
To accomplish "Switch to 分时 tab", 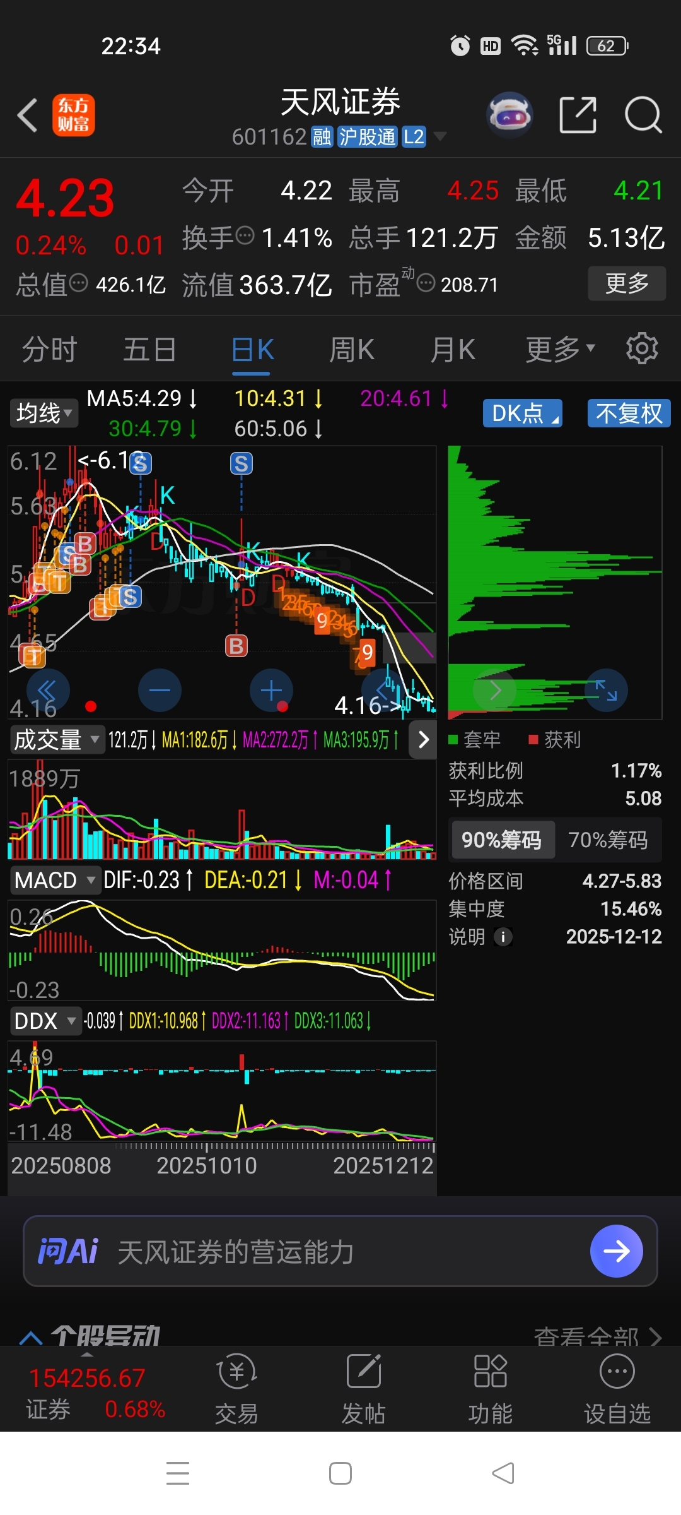I will pyautogui.click(x=49, y=348).
